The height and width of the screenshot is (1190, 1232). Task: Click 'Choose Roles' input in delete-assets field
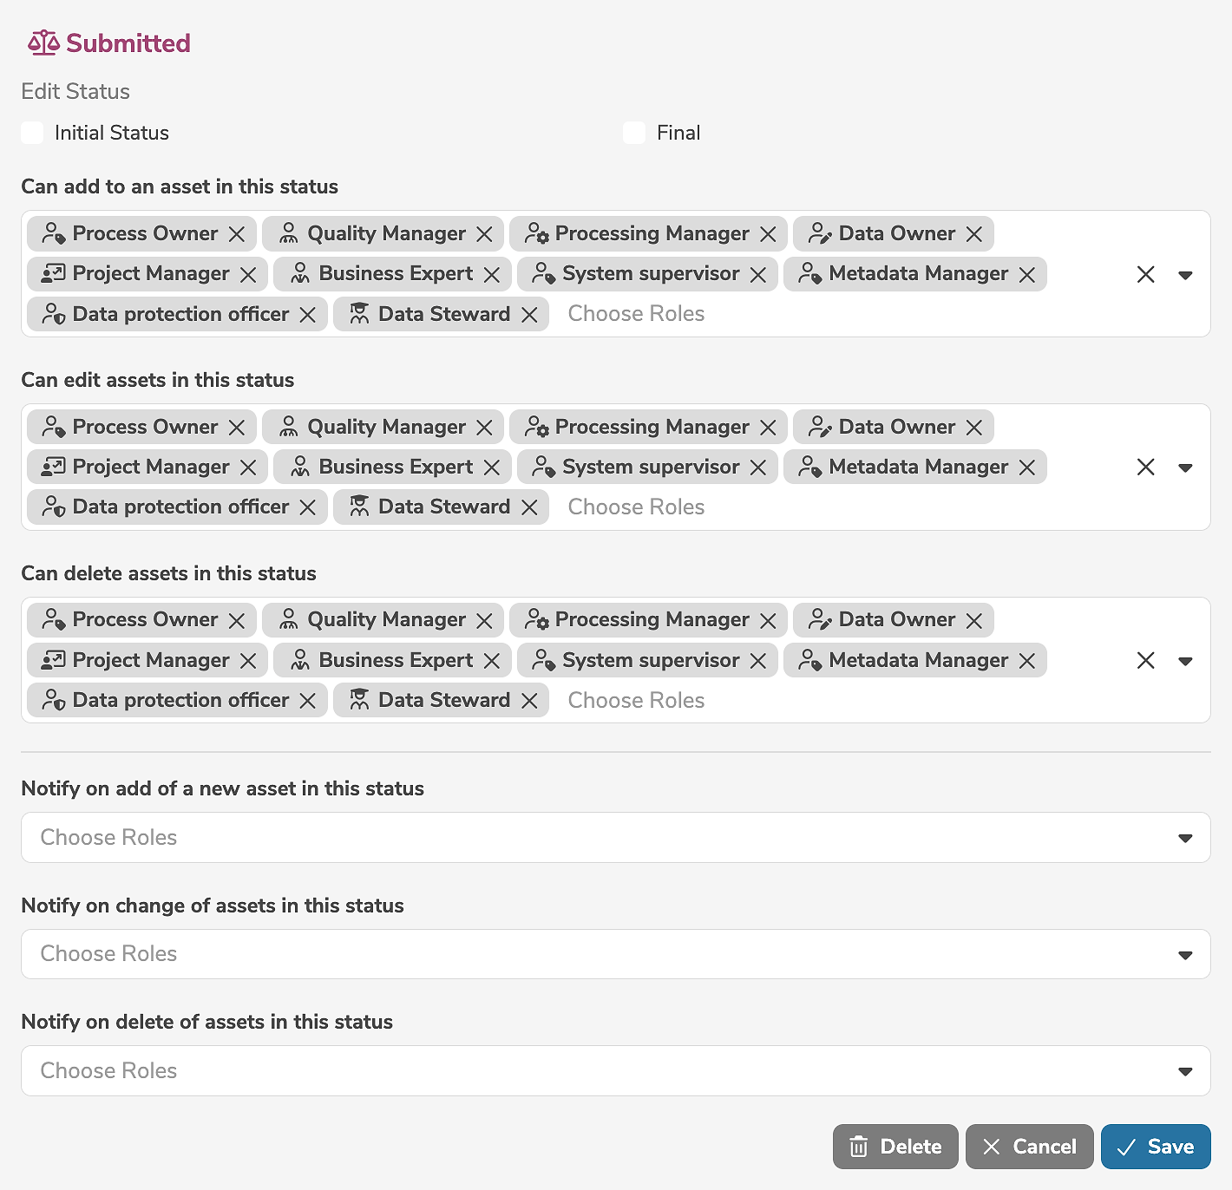(x=636, y=701)
